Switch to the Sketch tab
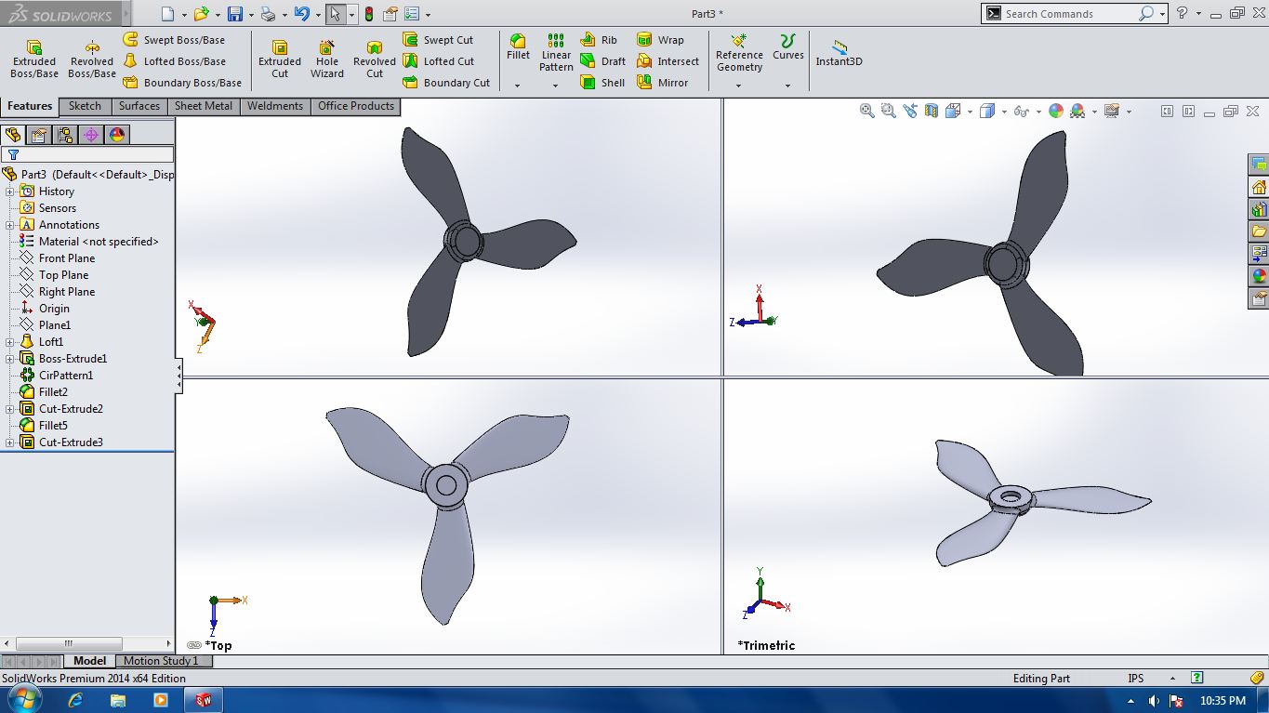 click(85, 106)
